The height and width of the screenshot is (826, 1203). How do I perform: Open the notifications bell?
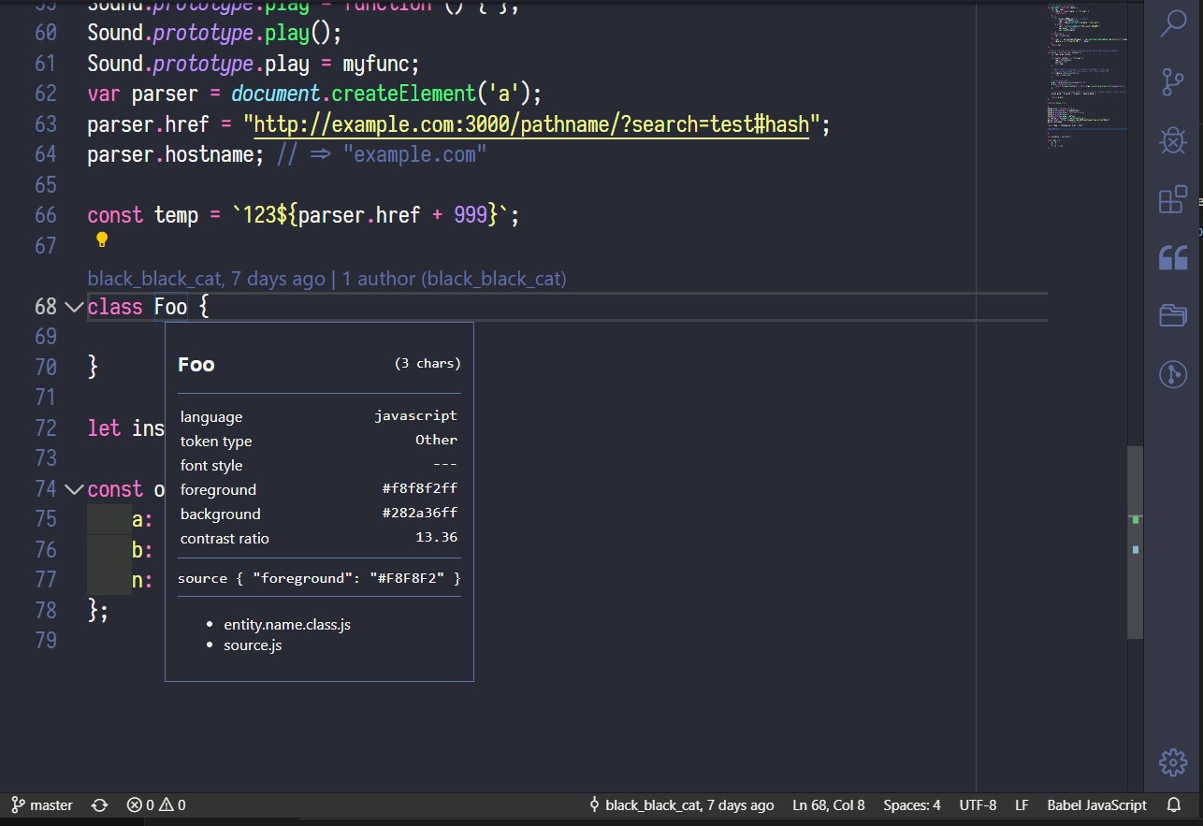click(x=1173, y=804)
